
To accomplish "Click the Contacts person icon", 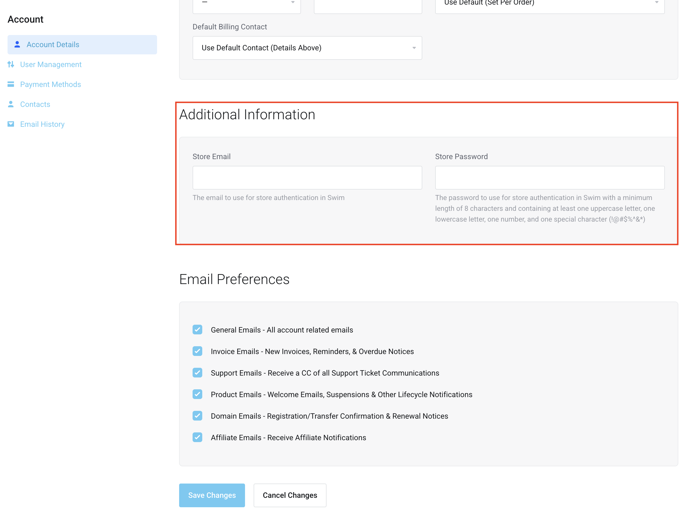I will tap(11, 104).
